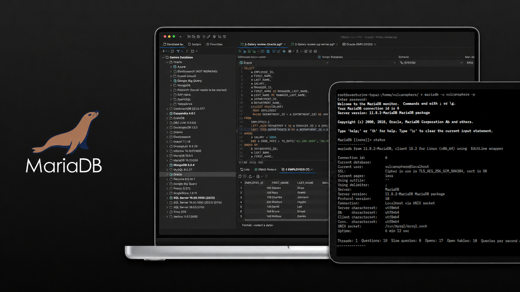Image resolution: width=520 pixels, height=292 pixels.
Task: Close the EMPLOYEES (7) results tab
Action: (x=312, y=169)
